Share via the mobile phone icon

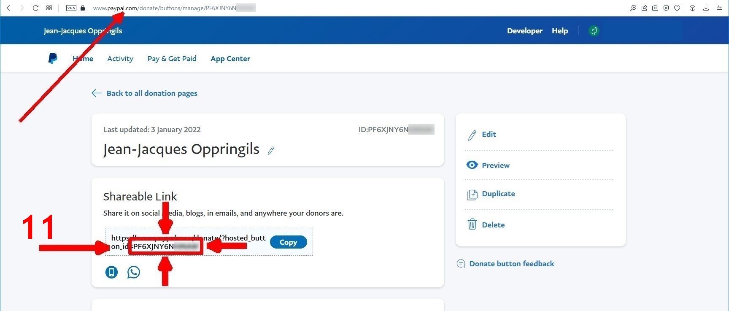coord(111,272)
